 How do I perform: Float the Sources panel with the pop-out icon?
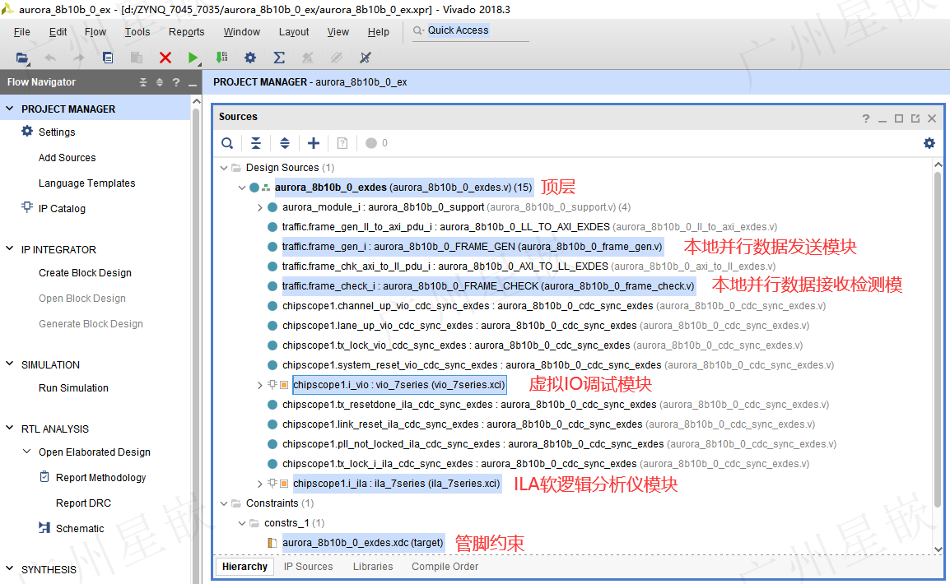(915, 118)
